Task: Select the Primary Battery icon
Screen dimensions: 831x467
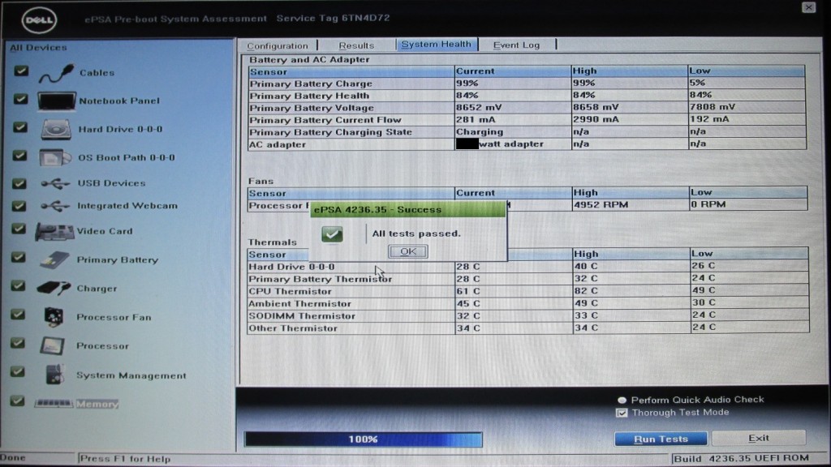Action: [54, 260]
